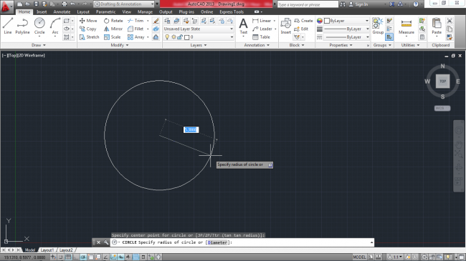Click the Trim tool
Screen dimensions: 466x261
135,21
